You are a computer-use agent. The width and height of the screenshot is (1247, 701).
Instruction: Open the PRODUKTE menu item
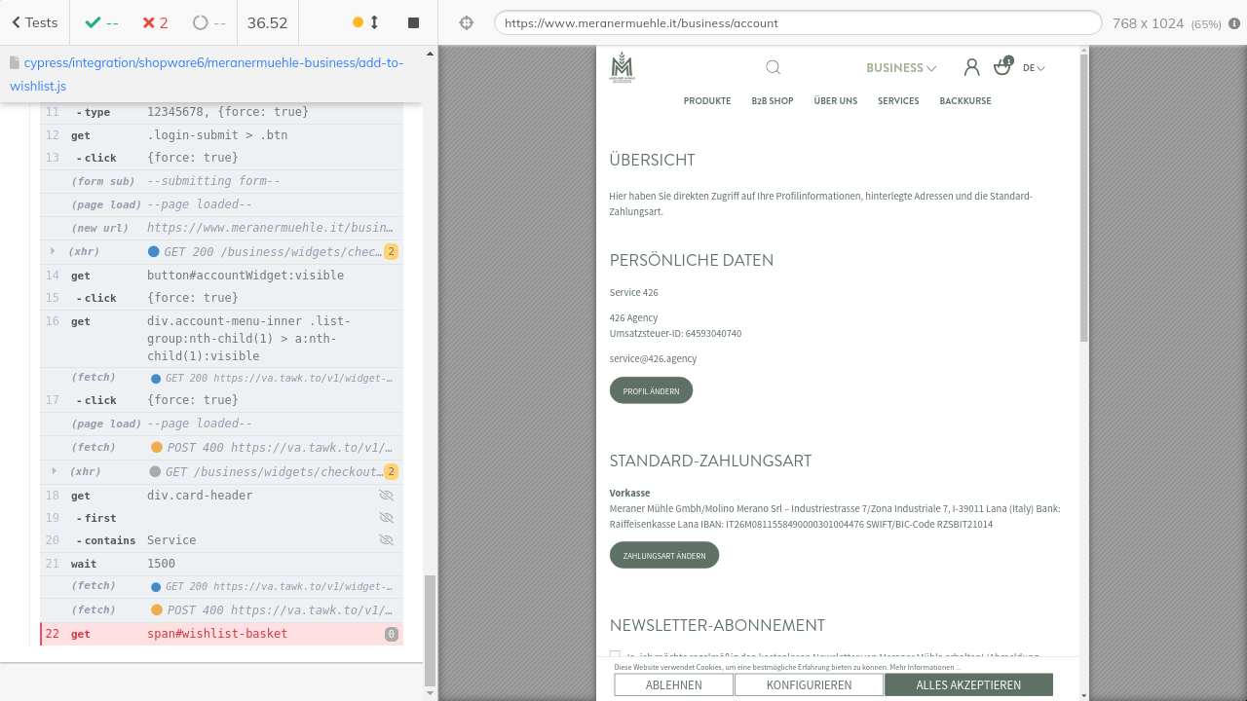(706, 101)
